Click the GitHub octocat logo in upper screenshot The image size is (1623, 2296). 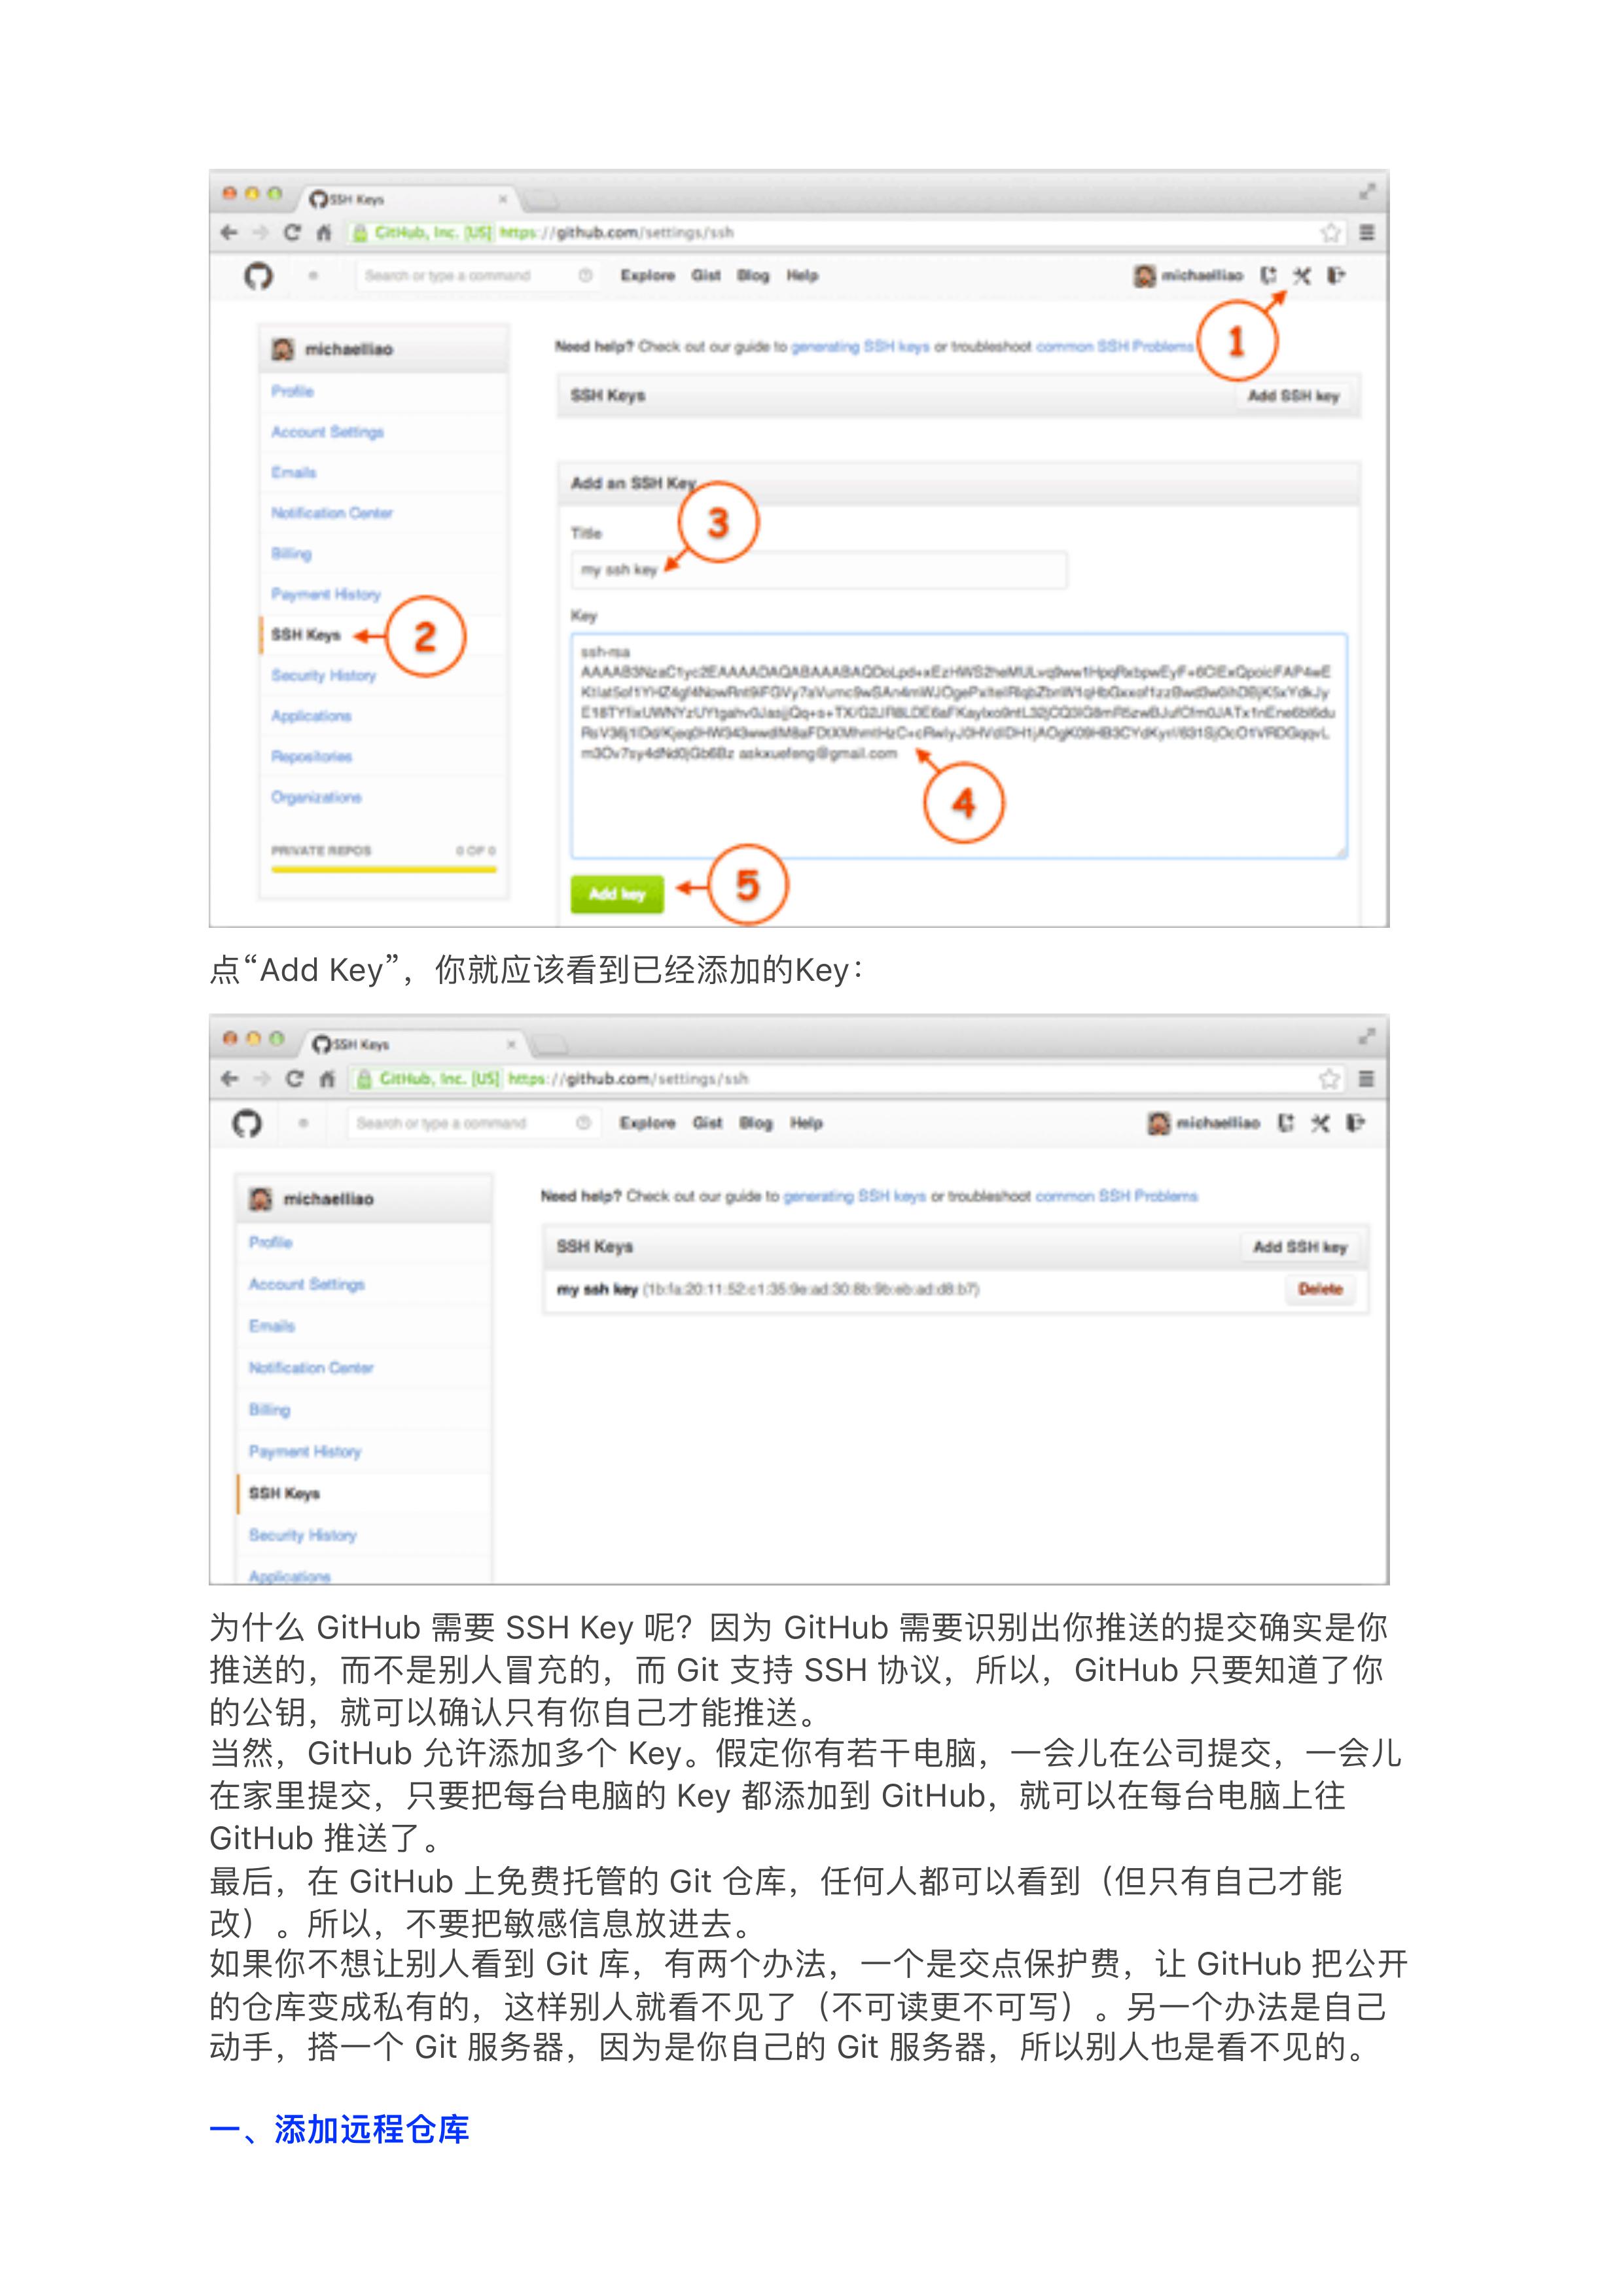pyautogui.click(x=259, y=275)
